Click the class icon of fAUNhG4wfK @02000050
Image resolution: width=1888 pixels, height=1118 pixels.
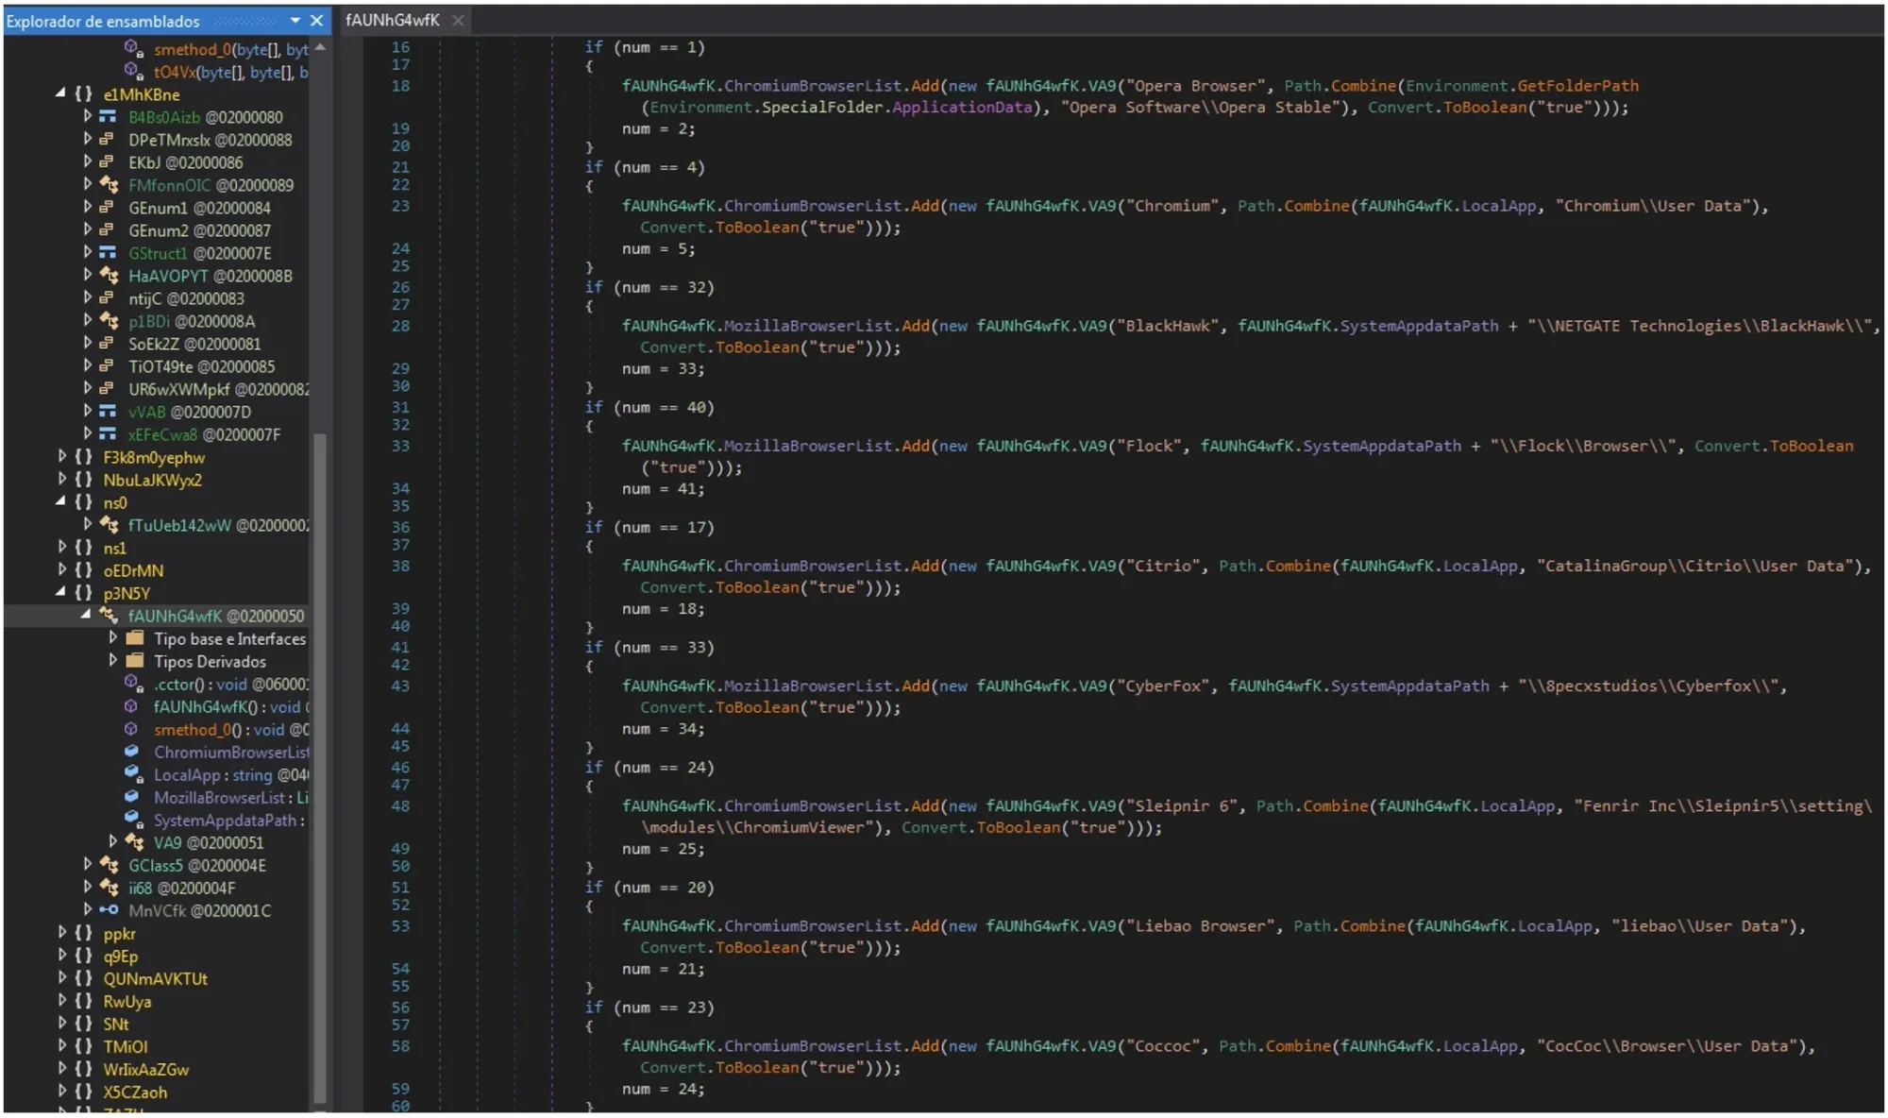pyautogui.click(x=109, y=616)
